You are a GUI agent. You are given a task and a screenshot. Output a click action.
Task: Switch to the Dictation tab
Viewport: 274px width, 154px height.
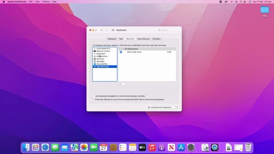click(156, 39)
